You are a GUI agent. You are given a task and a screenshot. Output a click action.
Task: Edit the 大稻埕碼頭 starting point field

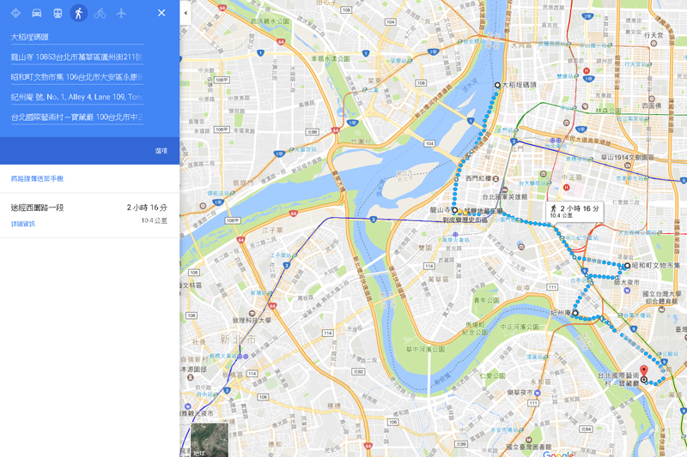pos(77,37)
